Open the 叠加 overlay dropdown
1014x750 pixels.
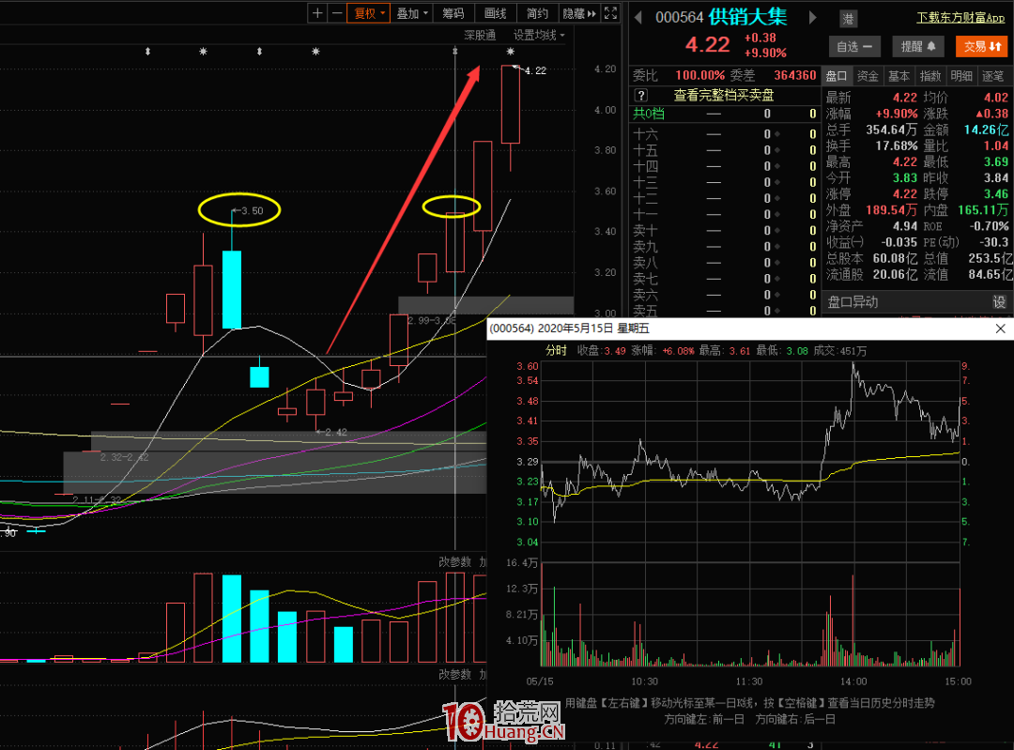411,13
